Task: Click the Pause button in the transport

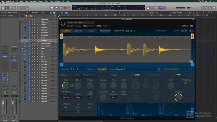Action: (x=61, y=8)
